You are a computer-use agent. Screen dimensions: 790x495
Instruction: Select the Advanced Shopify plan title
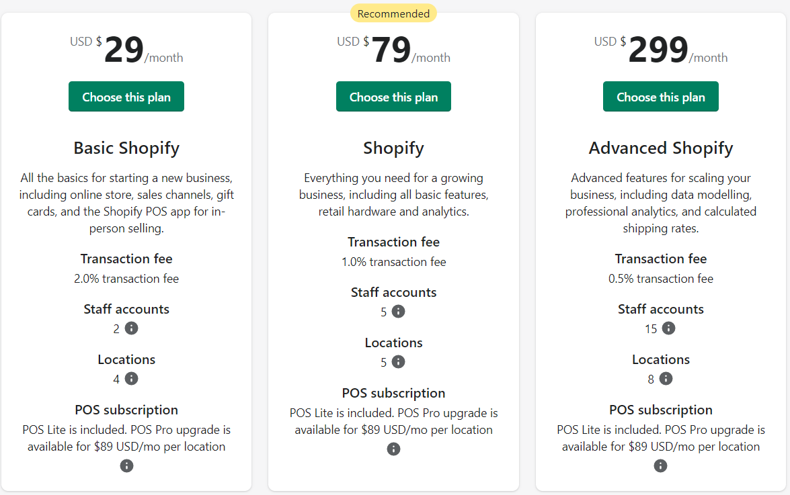660,148
